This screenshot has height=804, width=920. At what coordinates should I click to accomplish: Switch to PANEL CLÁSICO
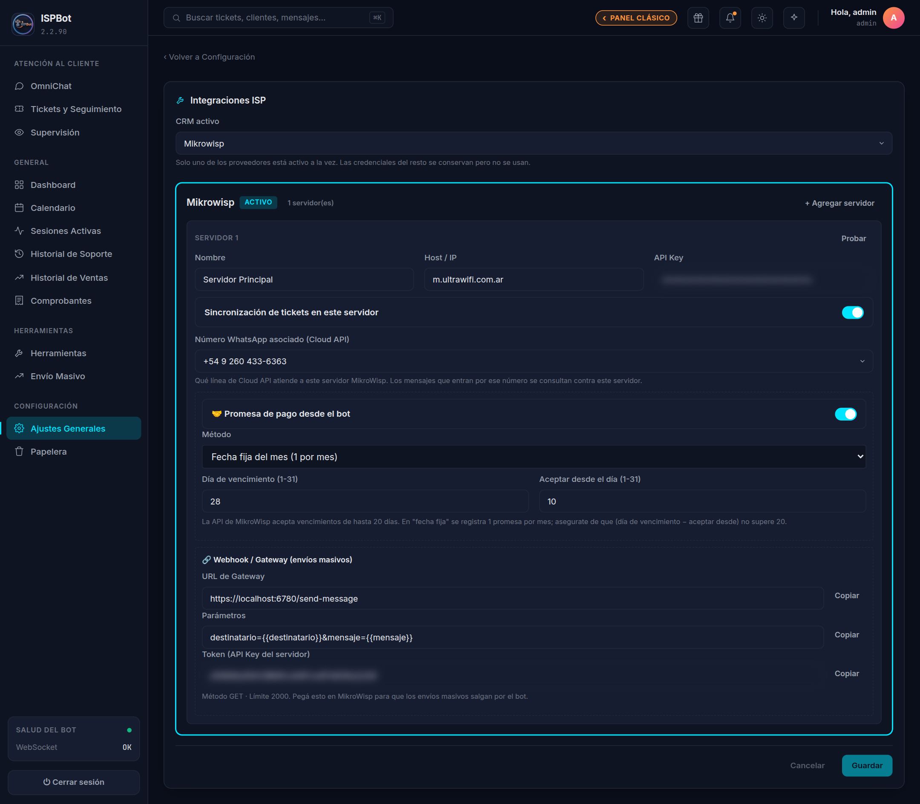[x=635, y=18]
